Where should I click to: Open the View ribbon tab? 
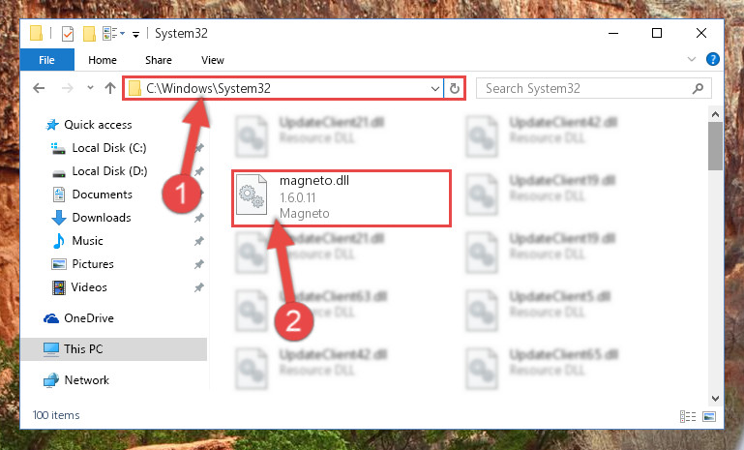(212, 60)
